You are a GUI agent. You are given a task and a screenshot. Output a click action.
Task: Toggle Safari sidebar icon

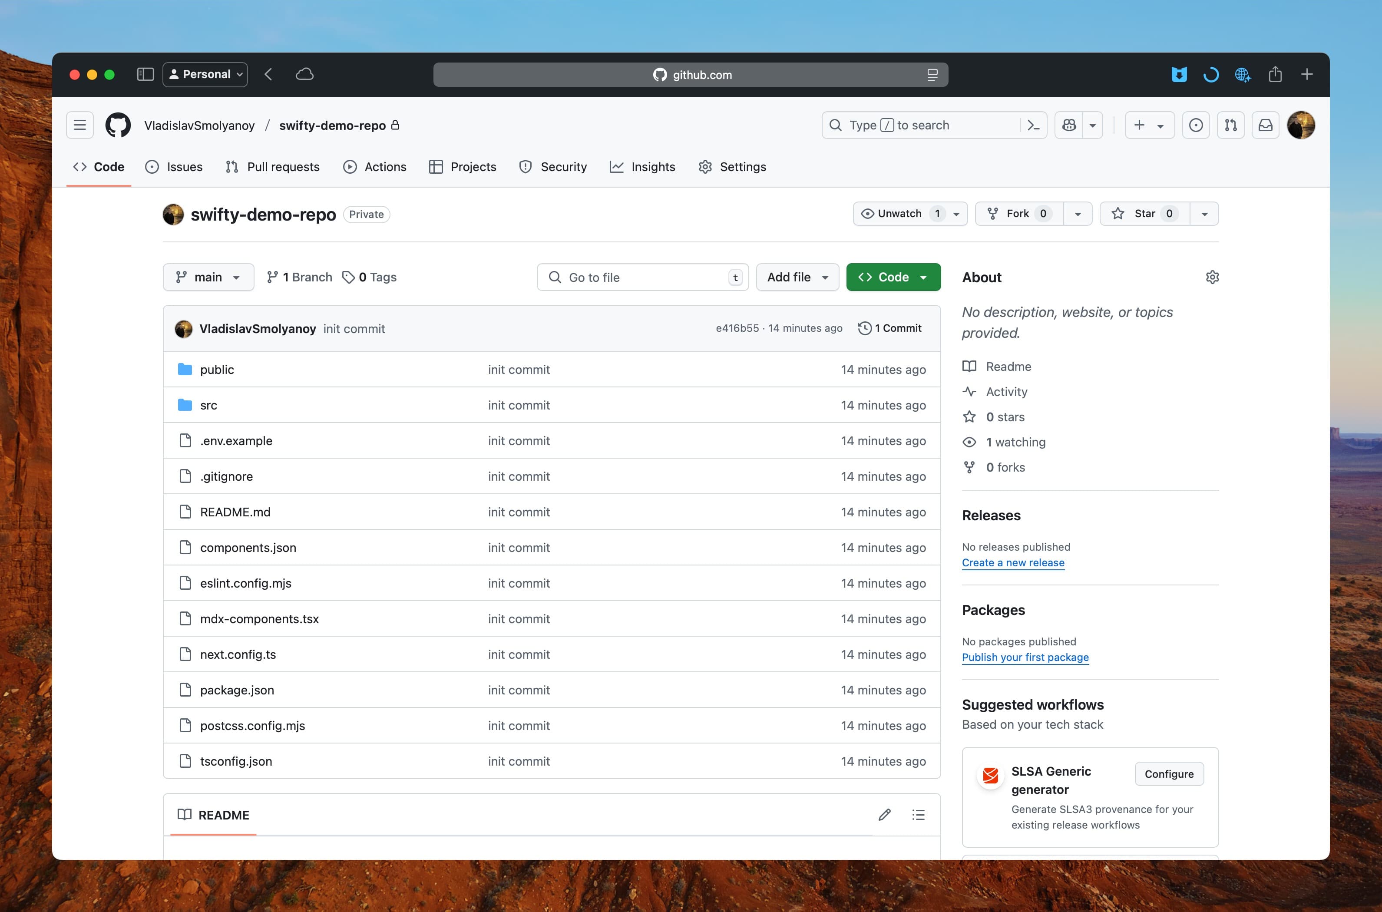(145, 74)
